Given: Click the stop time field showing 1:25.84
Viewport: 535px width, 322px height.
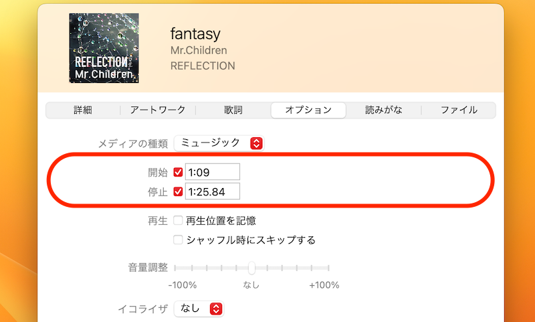Looking at the screenshot, I should [x=212, y=192].
